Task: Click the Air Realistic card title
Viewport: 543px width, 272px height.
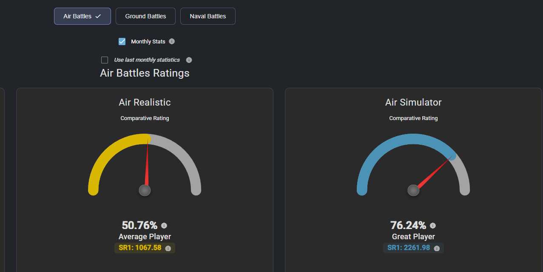Action: [x=145, y=103]
